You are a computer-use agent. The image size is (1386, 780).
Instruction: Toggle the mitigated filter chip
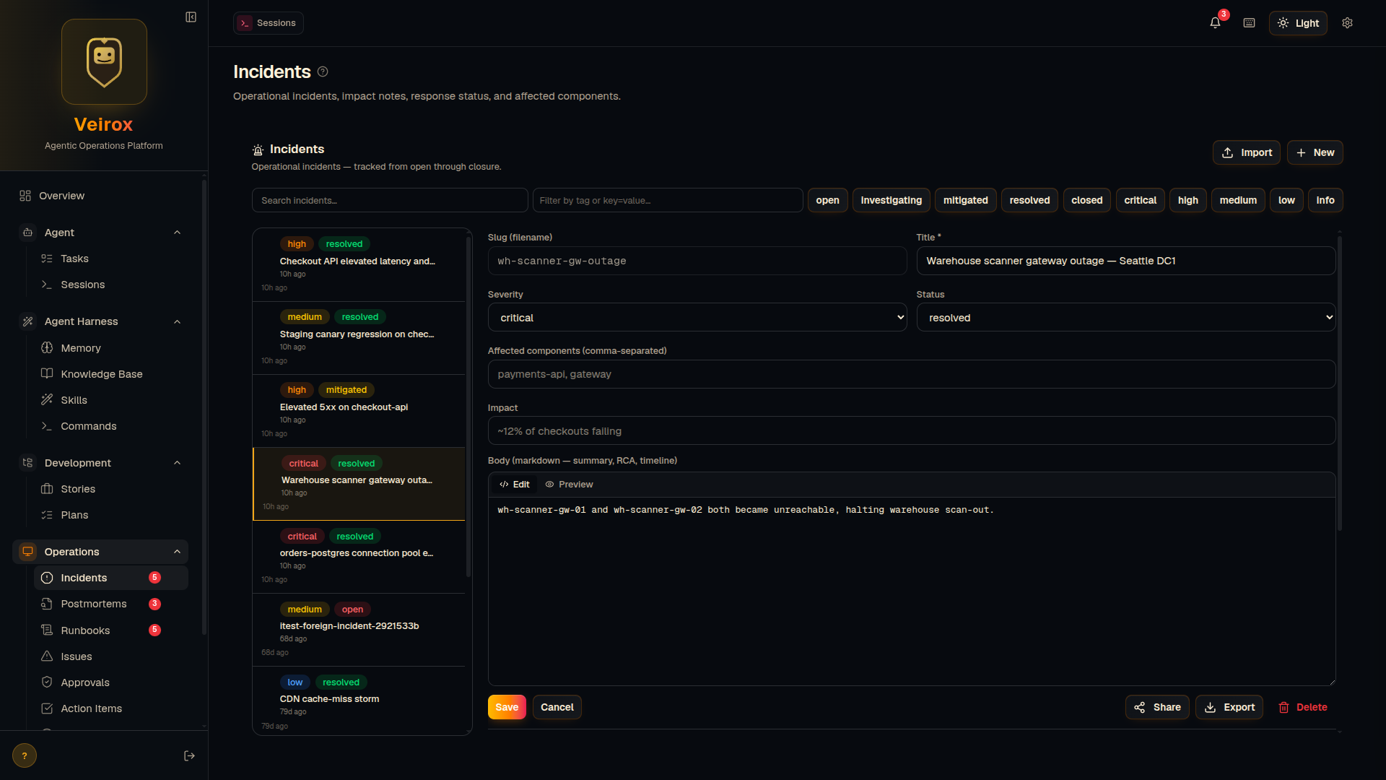click(965, 200)
